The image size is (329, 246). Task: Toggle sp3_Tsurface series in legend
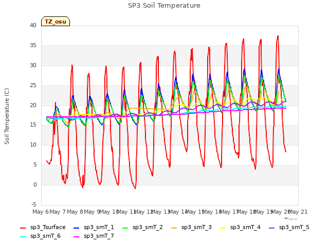tap(43, 228)
